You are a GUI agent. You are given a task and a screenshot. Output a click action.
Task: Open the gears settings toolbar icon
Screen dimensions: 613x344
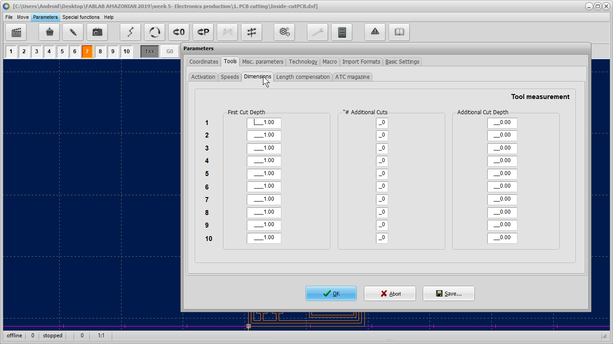click(x=285, y=32)
